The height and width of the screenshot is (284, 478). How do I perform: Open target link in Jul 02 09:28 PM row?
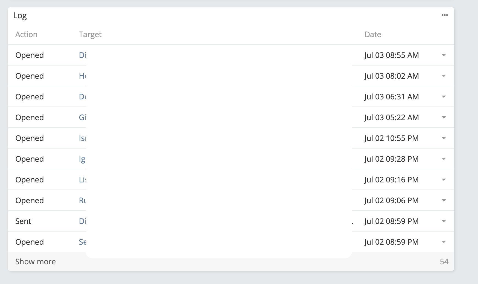tap(82, 159)
